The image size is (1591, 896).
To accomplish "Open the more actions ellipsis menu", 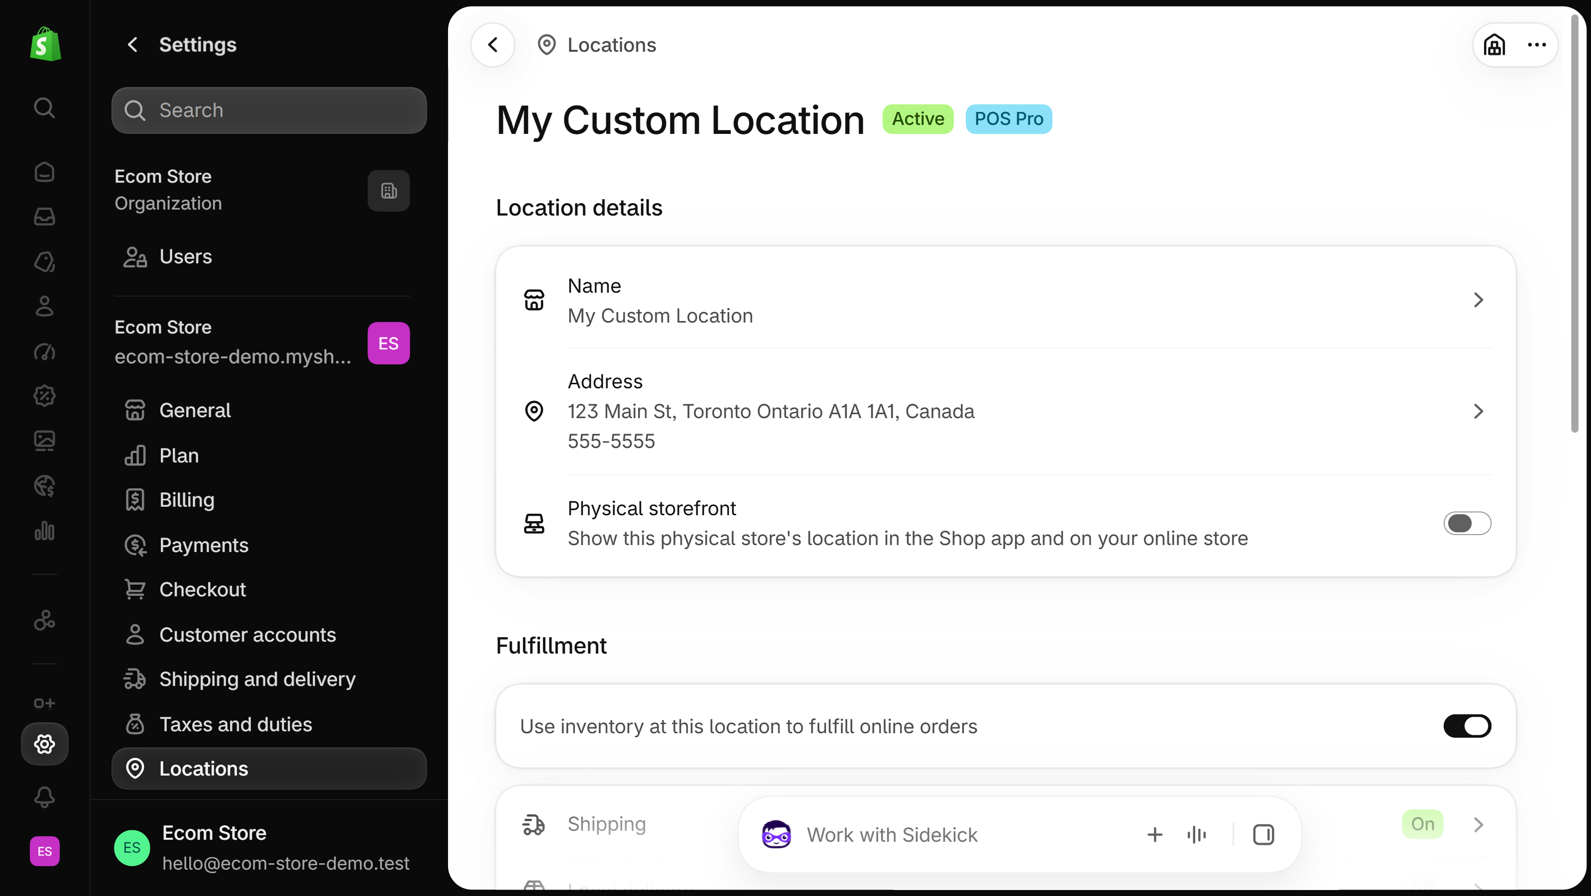I will click(1537, 44).
